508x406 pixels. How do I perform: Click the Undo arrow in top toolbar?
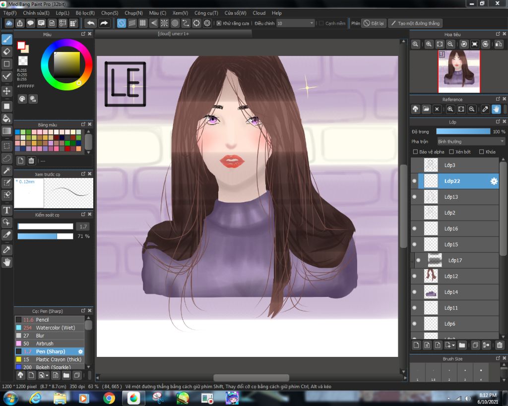[90, 23]
